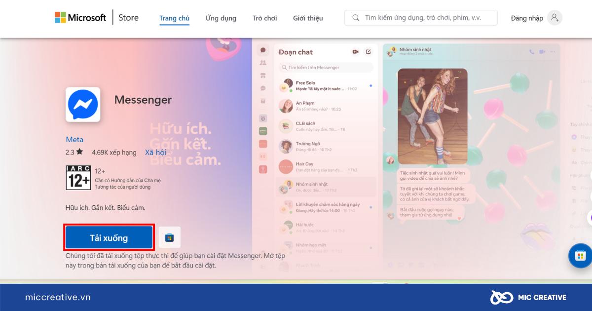
Task: Click the IARC 12+ rating badge
Action: (x=78, y=178)
